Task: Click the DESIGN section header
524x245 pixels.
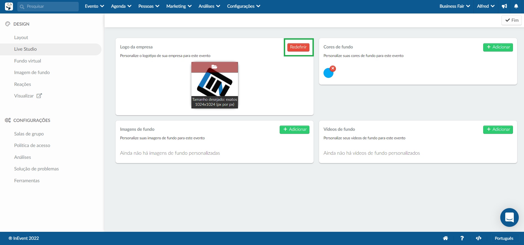Action: (x=21, y=24)
